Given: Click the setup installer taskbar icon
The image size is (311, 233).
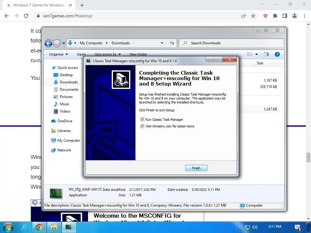Looking at the screenshot, I should click(69, 227).
